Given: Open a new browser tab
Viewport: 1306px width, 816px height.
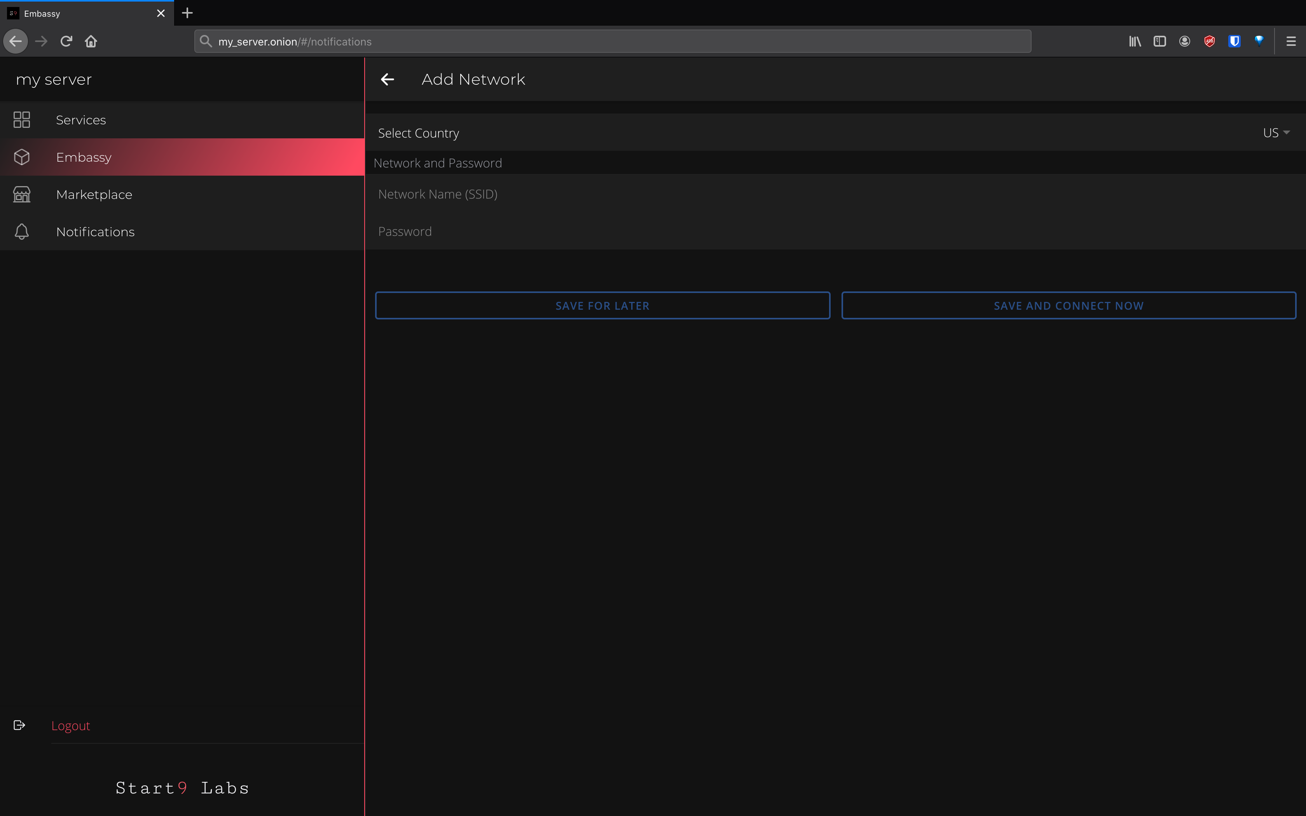Looking at the screenshot, I should [x=187, y=13].
